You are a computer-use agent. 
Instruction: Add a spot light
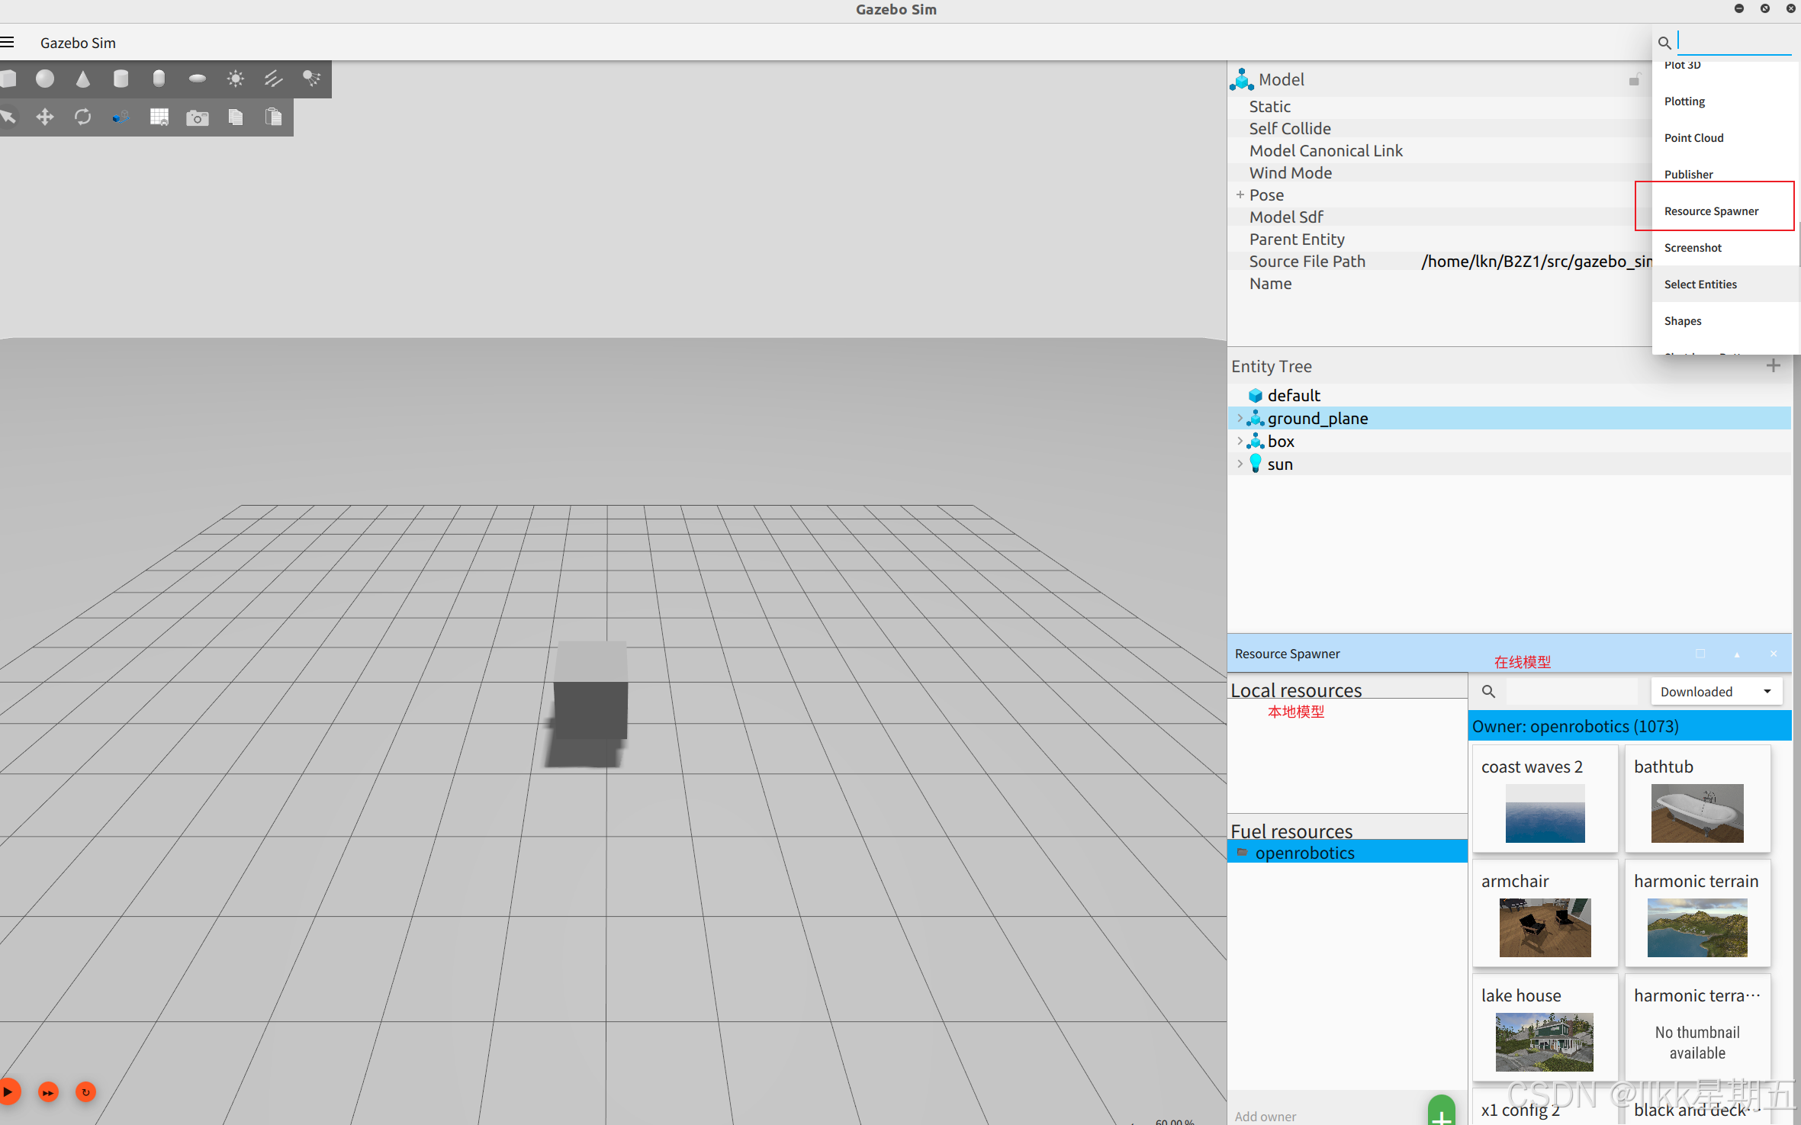point(311,79)
